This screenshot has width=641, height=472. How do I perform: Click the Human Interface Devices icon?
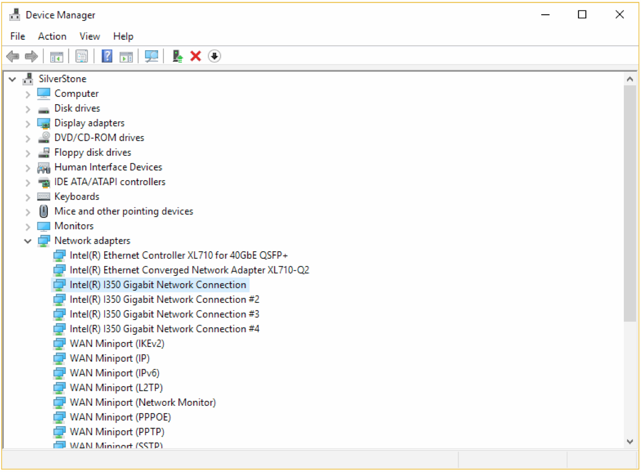pos(44,167)
